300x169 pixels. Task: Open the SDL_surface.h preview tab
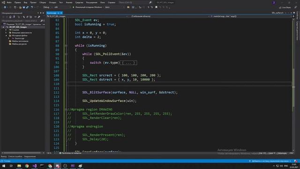pos(277,13)
